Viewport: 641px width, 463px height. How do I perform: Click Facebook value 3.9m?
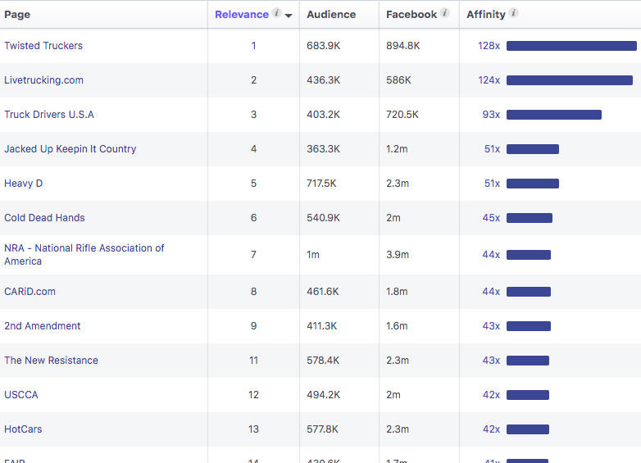click(398, 255)
